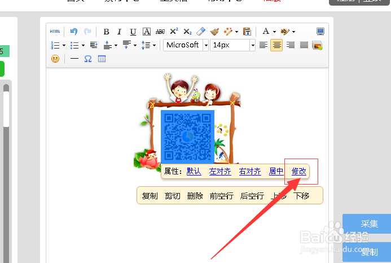Viewport: 391px width, 263px height.
Task: Toggle strikethrough formatting
Action: tap(160, 32)
